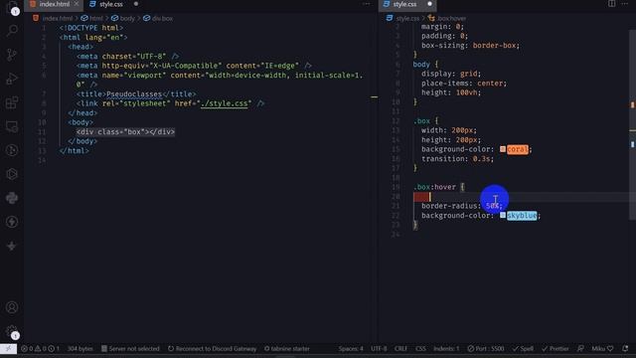Click the star-shaped icon in the activity bar
Image resolution: width=636 pixels, height=358 pixels.
[12, 246]
